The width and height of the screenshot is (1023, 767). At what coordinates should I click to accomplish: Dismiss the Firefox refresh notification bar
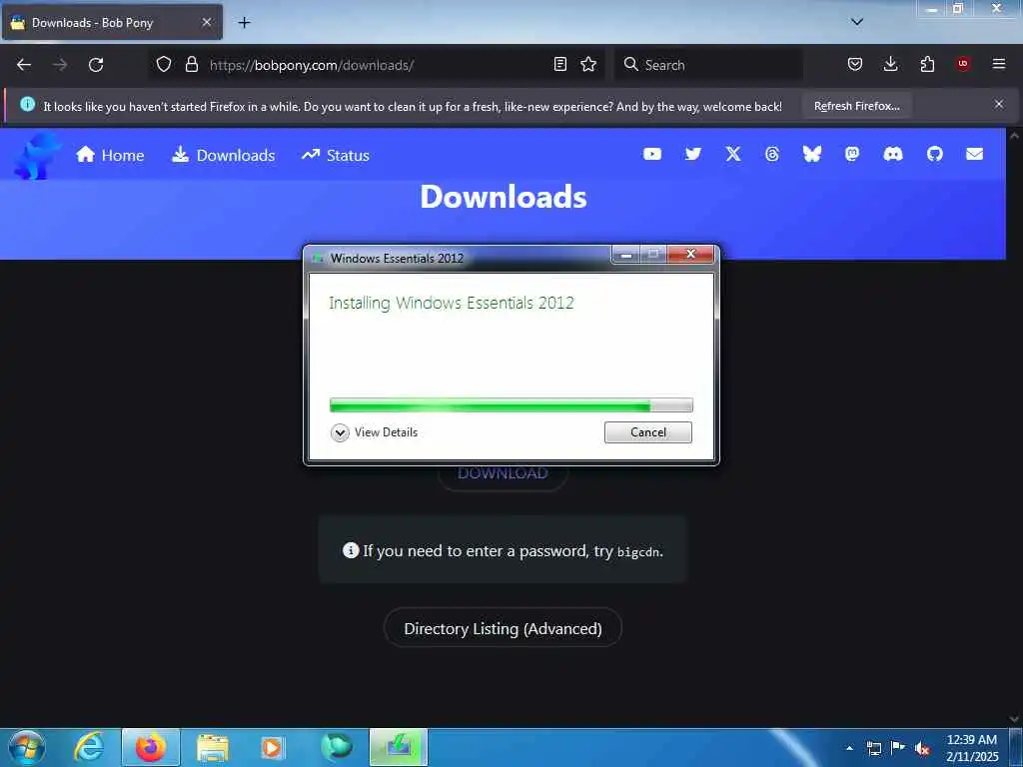(999, 104)
